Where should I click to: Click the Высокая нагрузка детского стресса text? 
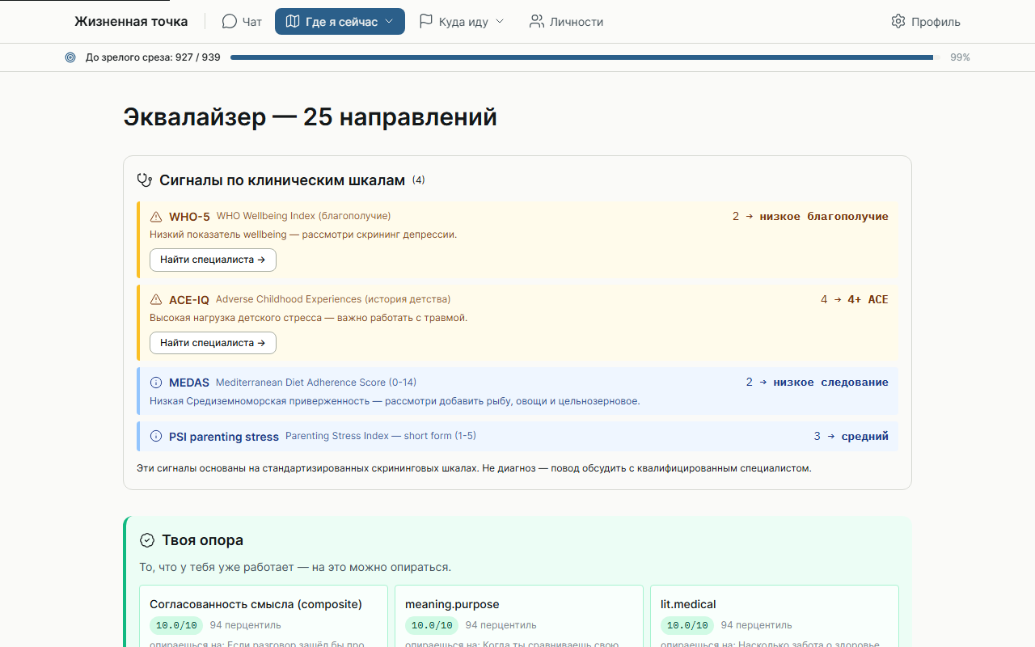pos(309,318)
